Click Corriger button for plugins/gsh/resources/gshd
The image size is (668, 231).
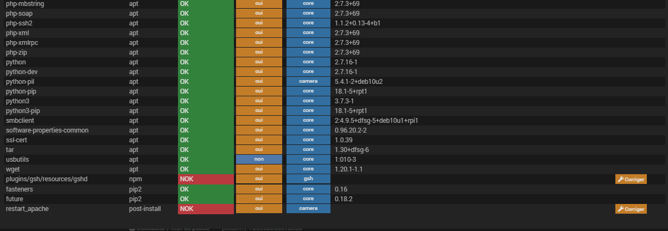(631, 179)
